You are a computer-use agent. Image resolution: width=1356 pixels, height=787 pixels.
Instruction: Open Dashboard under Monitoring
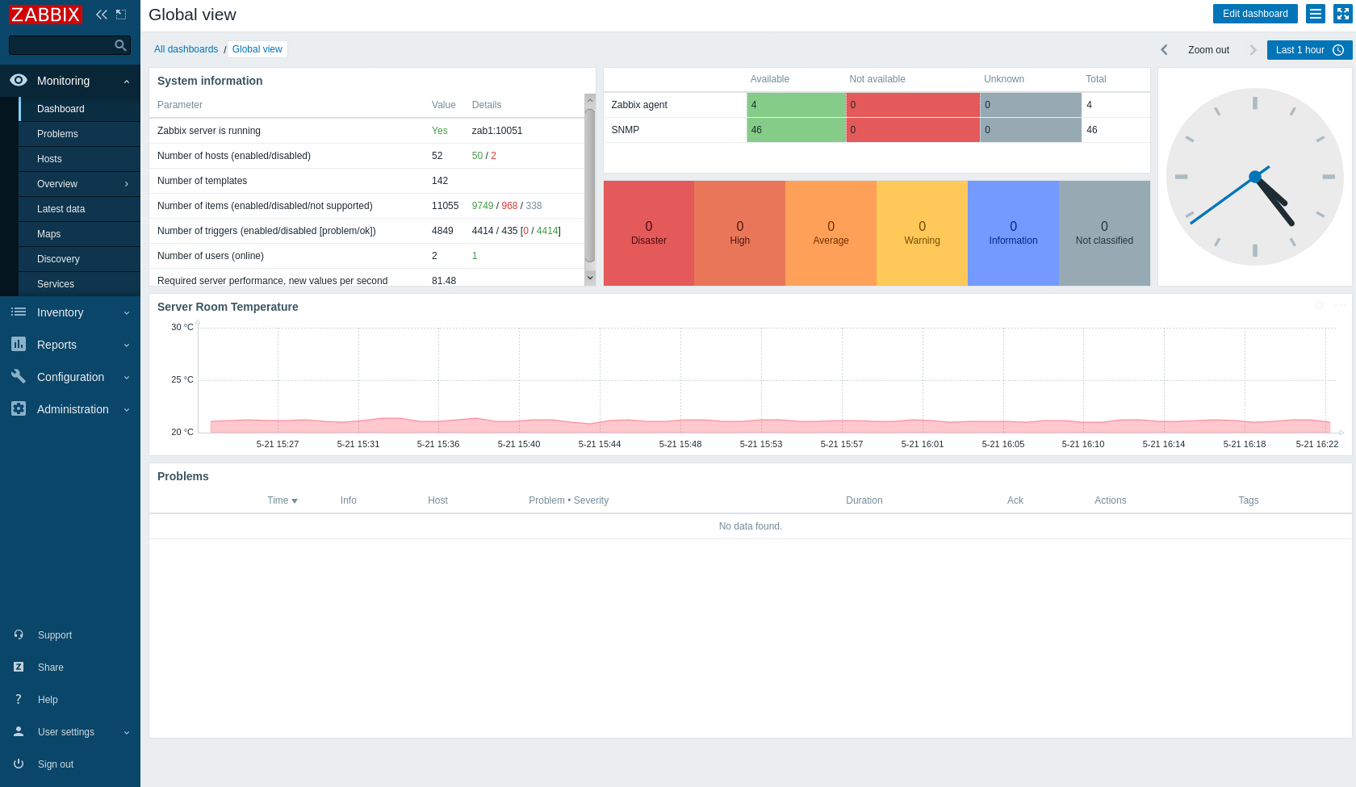[x=80, y=109]
